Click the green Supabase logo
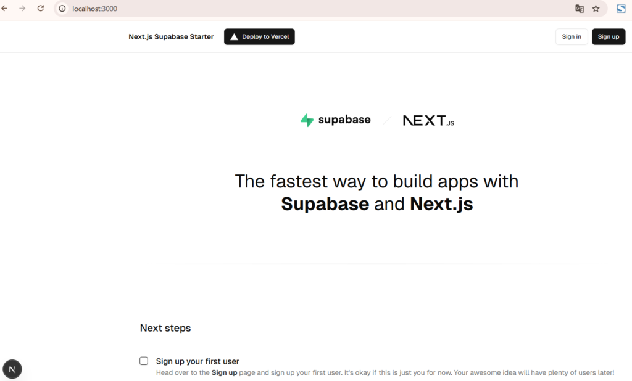Image resolution: width=632 pixels, height=381 pixels. coord(335,120)
